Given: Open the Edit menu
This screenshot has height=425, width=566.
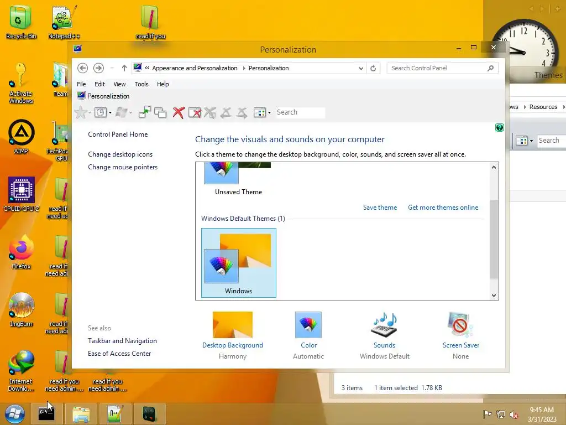Looking at the screenshot, I should point(99,84).
